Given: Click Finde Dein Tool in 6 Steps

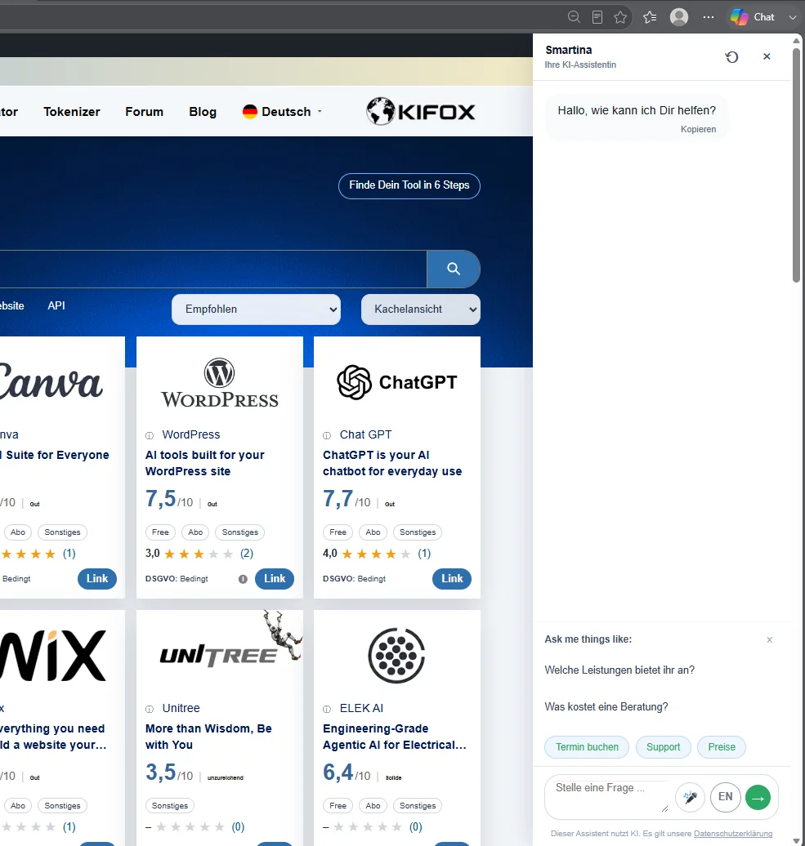Looking at the screenshot, I should [x=409, y=185].
